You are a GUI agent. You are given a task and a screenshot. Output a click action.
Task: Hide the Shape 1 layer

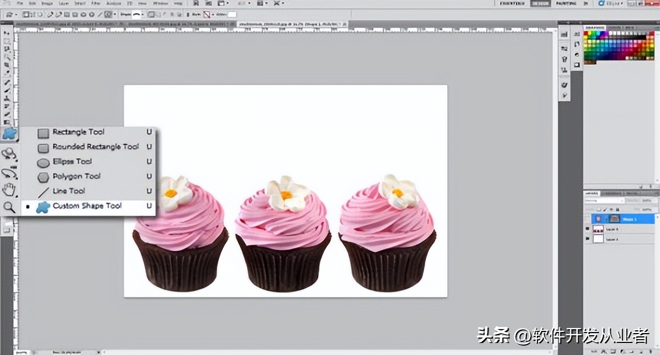[x=587, y=219]
